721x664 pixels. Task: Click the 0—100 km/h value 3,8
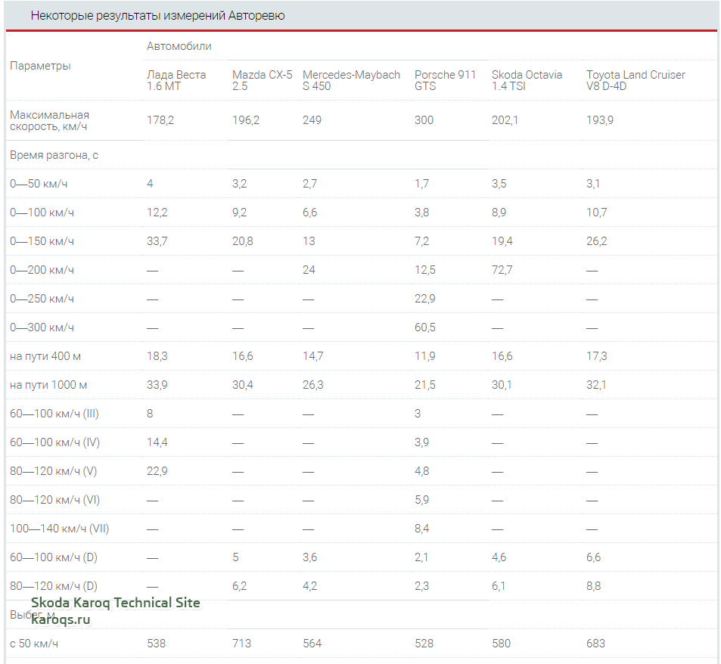[422, 213]
